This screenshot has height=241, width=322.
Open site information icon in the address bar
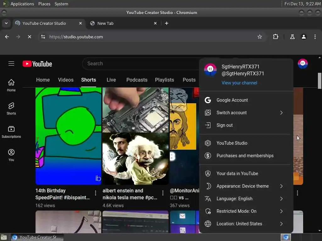43,37
